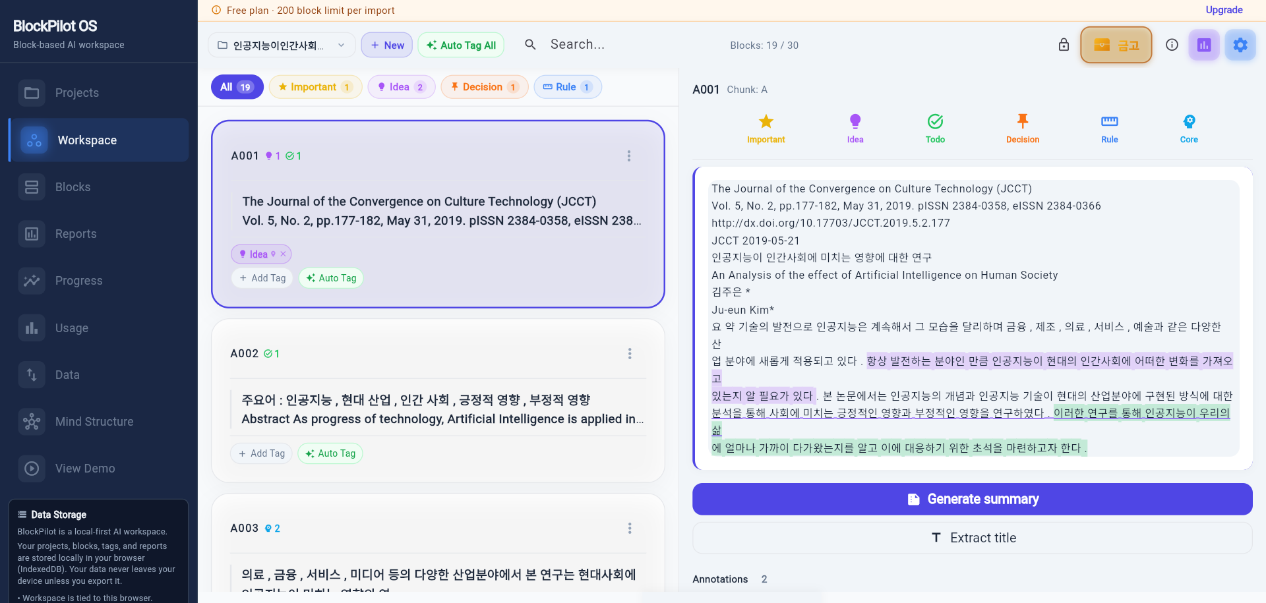Image resolution: width=1266 pixels, height=603 pixels.
Task: Open the purple statistics chart panel
Action: 1204,45
